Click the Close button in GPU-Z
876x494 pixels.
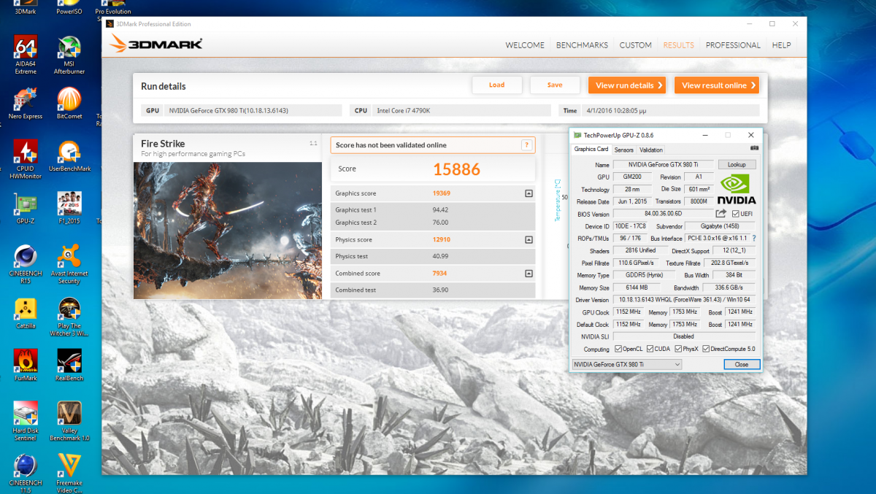coord(742,364)
